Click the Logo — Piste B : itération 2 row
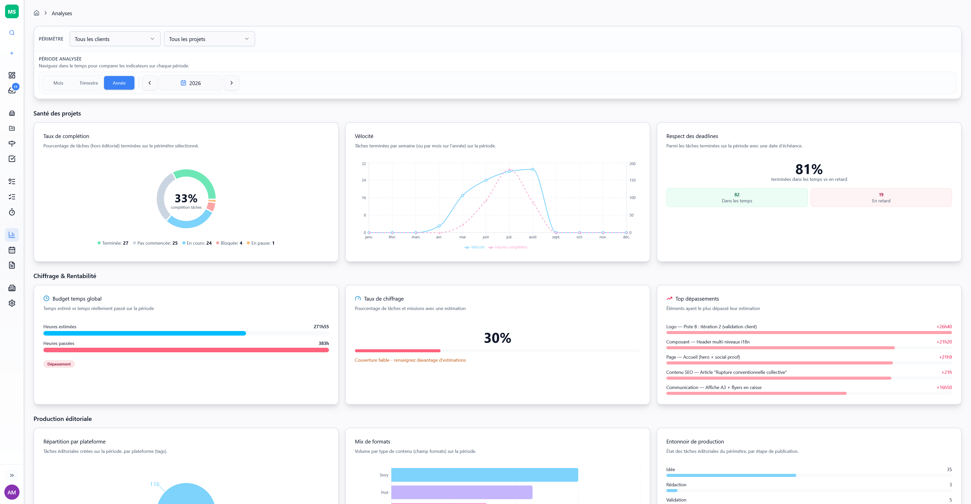This screenshot has width=971, height=504. pos(809,328)
